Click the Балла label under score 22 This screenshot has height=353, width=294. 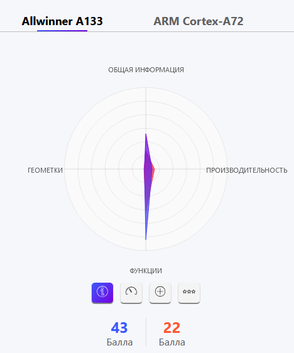pyautogui.click(x=172, y=342)
